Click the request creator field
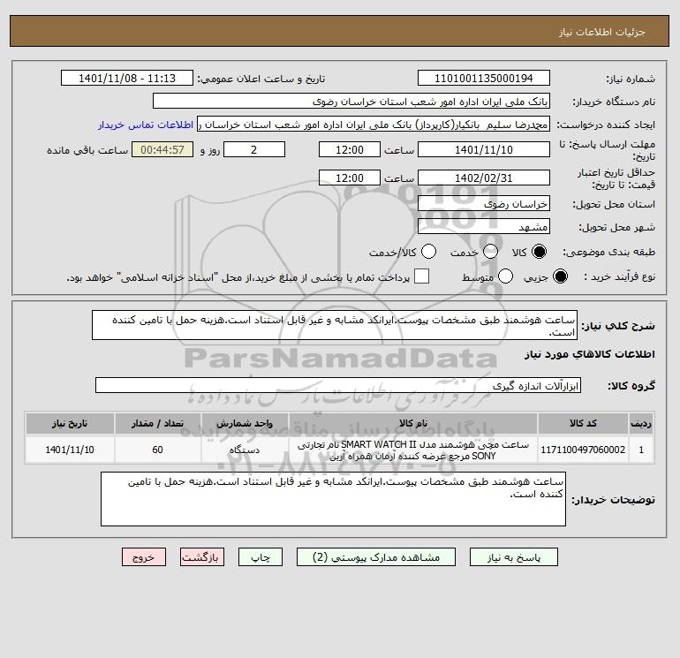Viewport: 680px width, 658px height. click(374, 125)
